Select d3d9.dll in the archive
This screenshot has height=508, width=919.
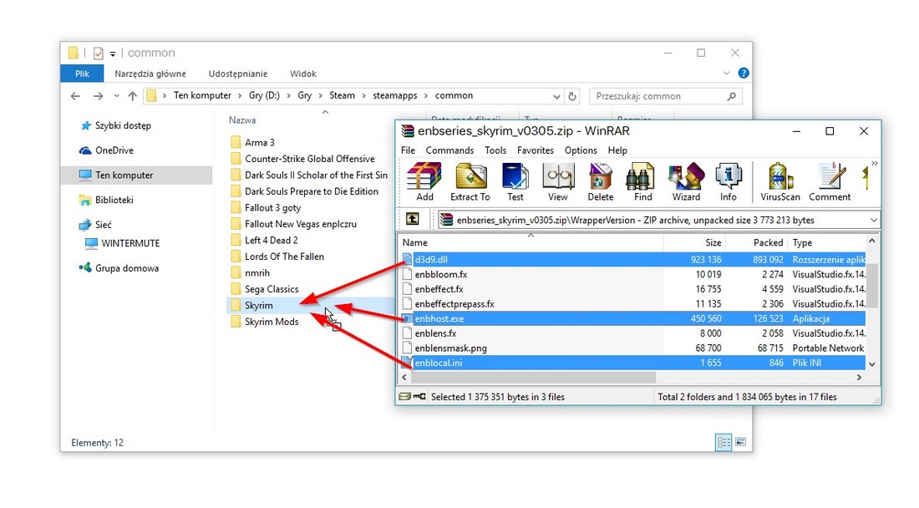[x=633, y=259]
